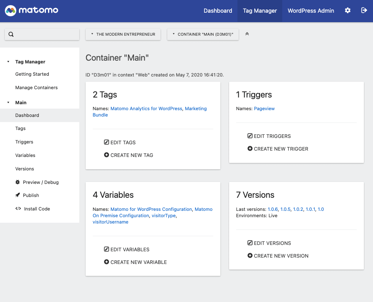The height and width of the screenshot is (302, 373).
Task: Go to WordPress Admin in top menu
Action: point(311,11)
